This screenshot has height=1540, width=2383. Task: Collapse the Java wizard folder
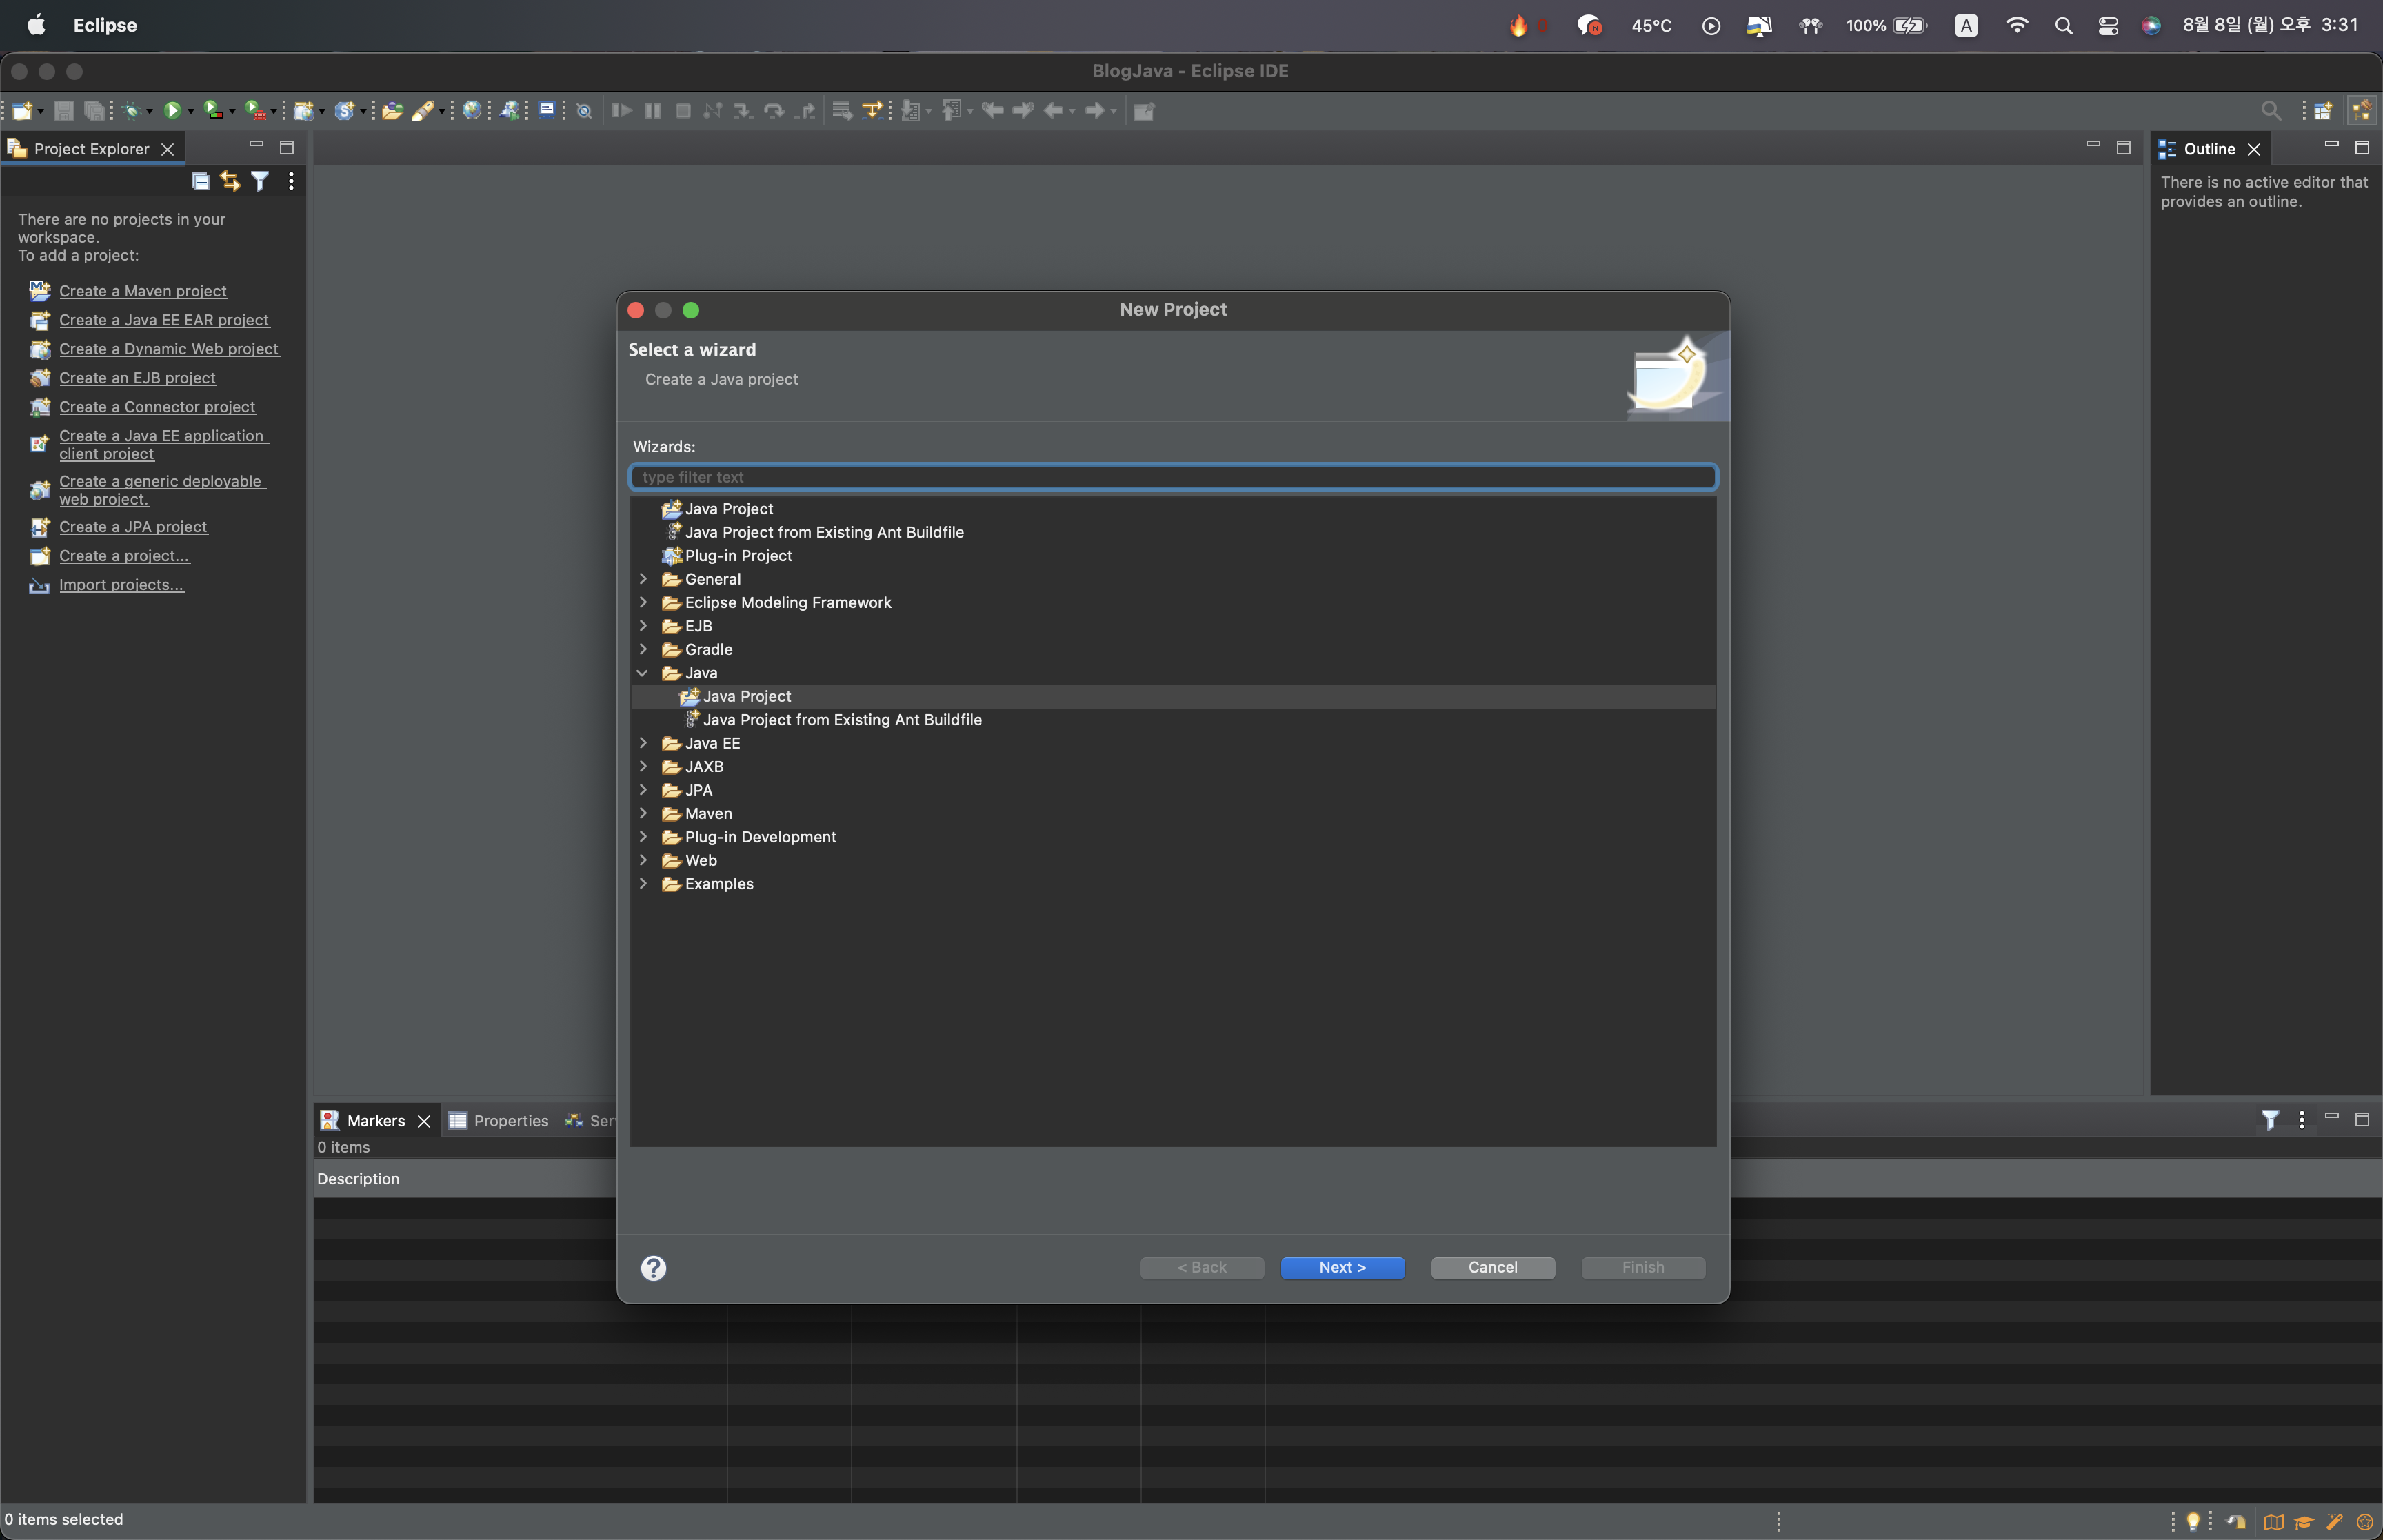click(x=643, y=673)
